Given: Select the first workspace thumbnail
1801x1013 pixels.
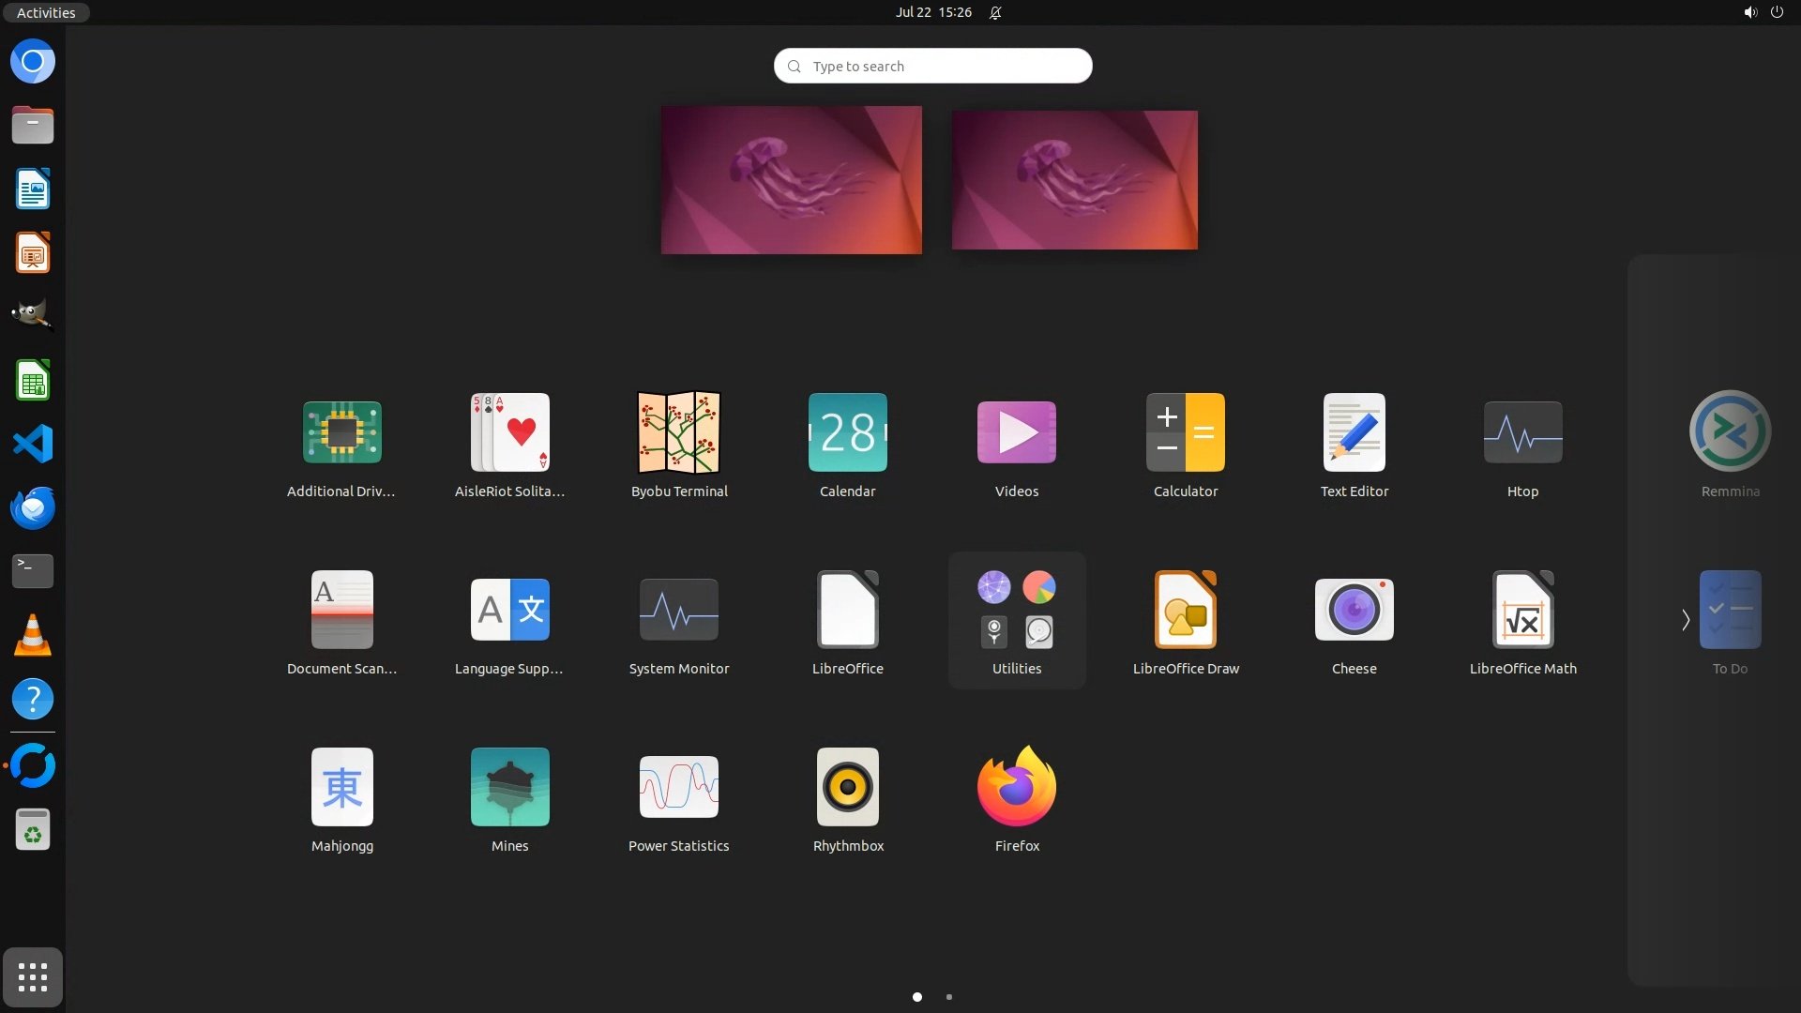Looking at the screenshot, I should 791,179.
